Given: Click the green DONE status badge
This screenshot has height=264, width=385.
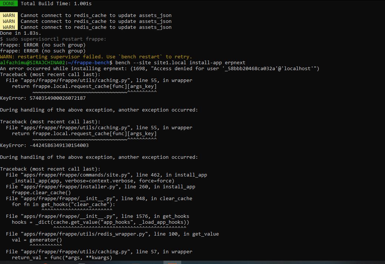Looking at the screenshot, I should coord(9,3).
